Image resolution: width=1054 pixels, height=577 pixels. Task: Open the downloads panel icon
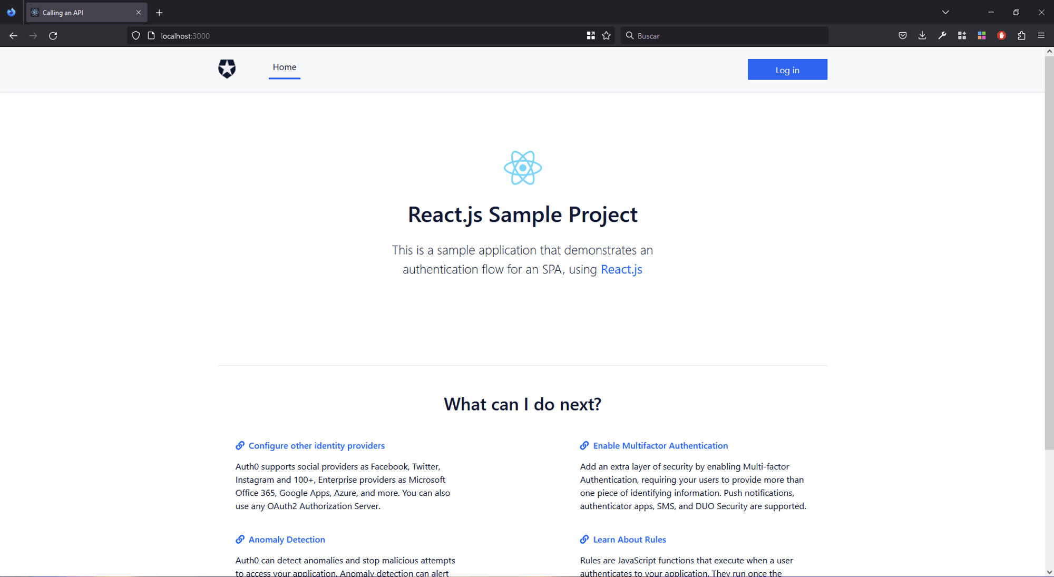(922, 36)
